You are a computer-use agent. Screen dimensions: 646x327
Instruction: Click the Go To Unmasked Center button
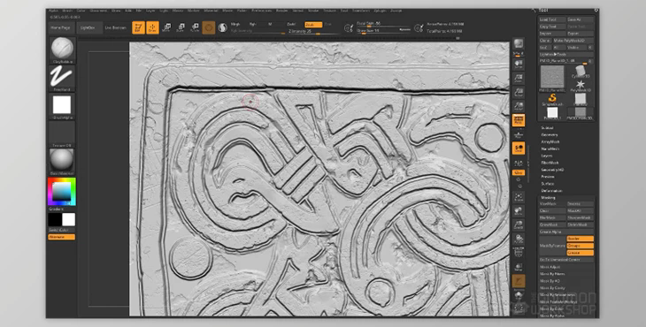(x=566, y=260)
